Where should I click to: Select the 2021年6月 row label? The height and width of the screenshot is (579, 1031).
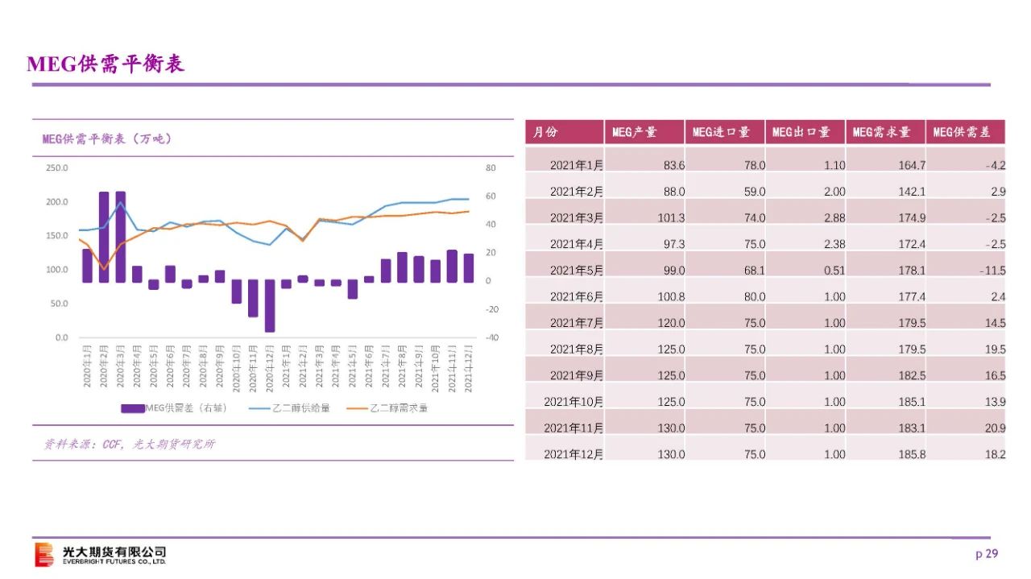pos(577,297)
